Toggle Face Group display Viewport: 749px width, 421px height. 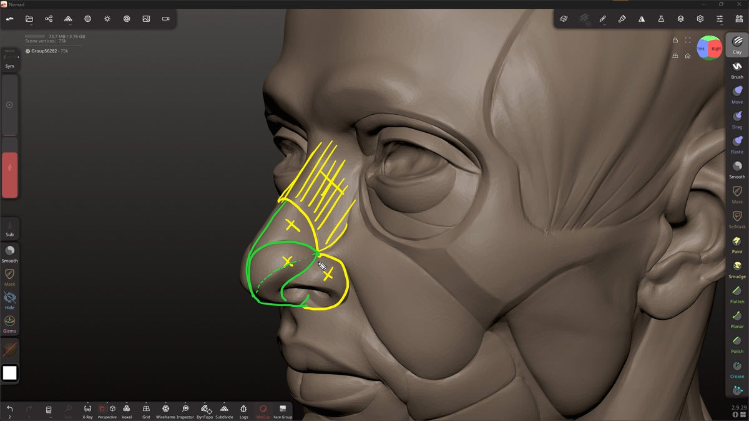[283, 410]
